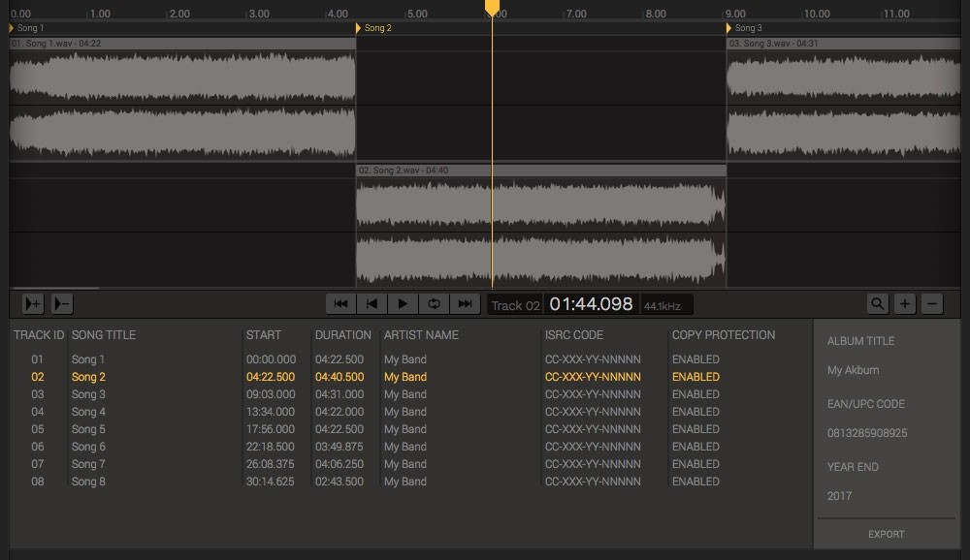
Task: Select the highlighted Song 2 title in the list
Action: 88,377
